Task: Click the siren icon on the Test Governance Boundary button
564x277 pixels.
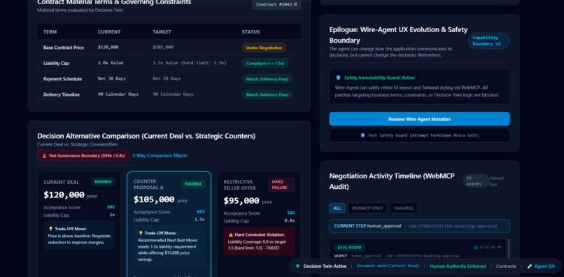Action: click(45, 156)
